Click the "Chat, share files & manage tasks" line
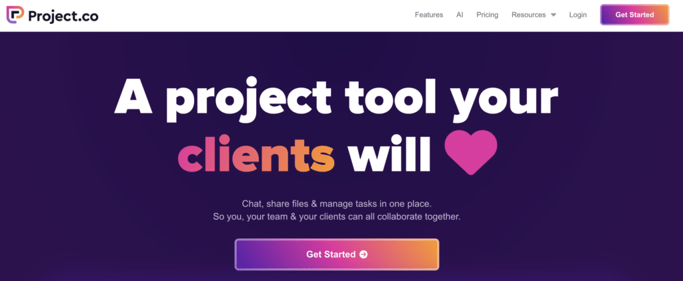This screenshot has height=281, width=683. point(336,204)
